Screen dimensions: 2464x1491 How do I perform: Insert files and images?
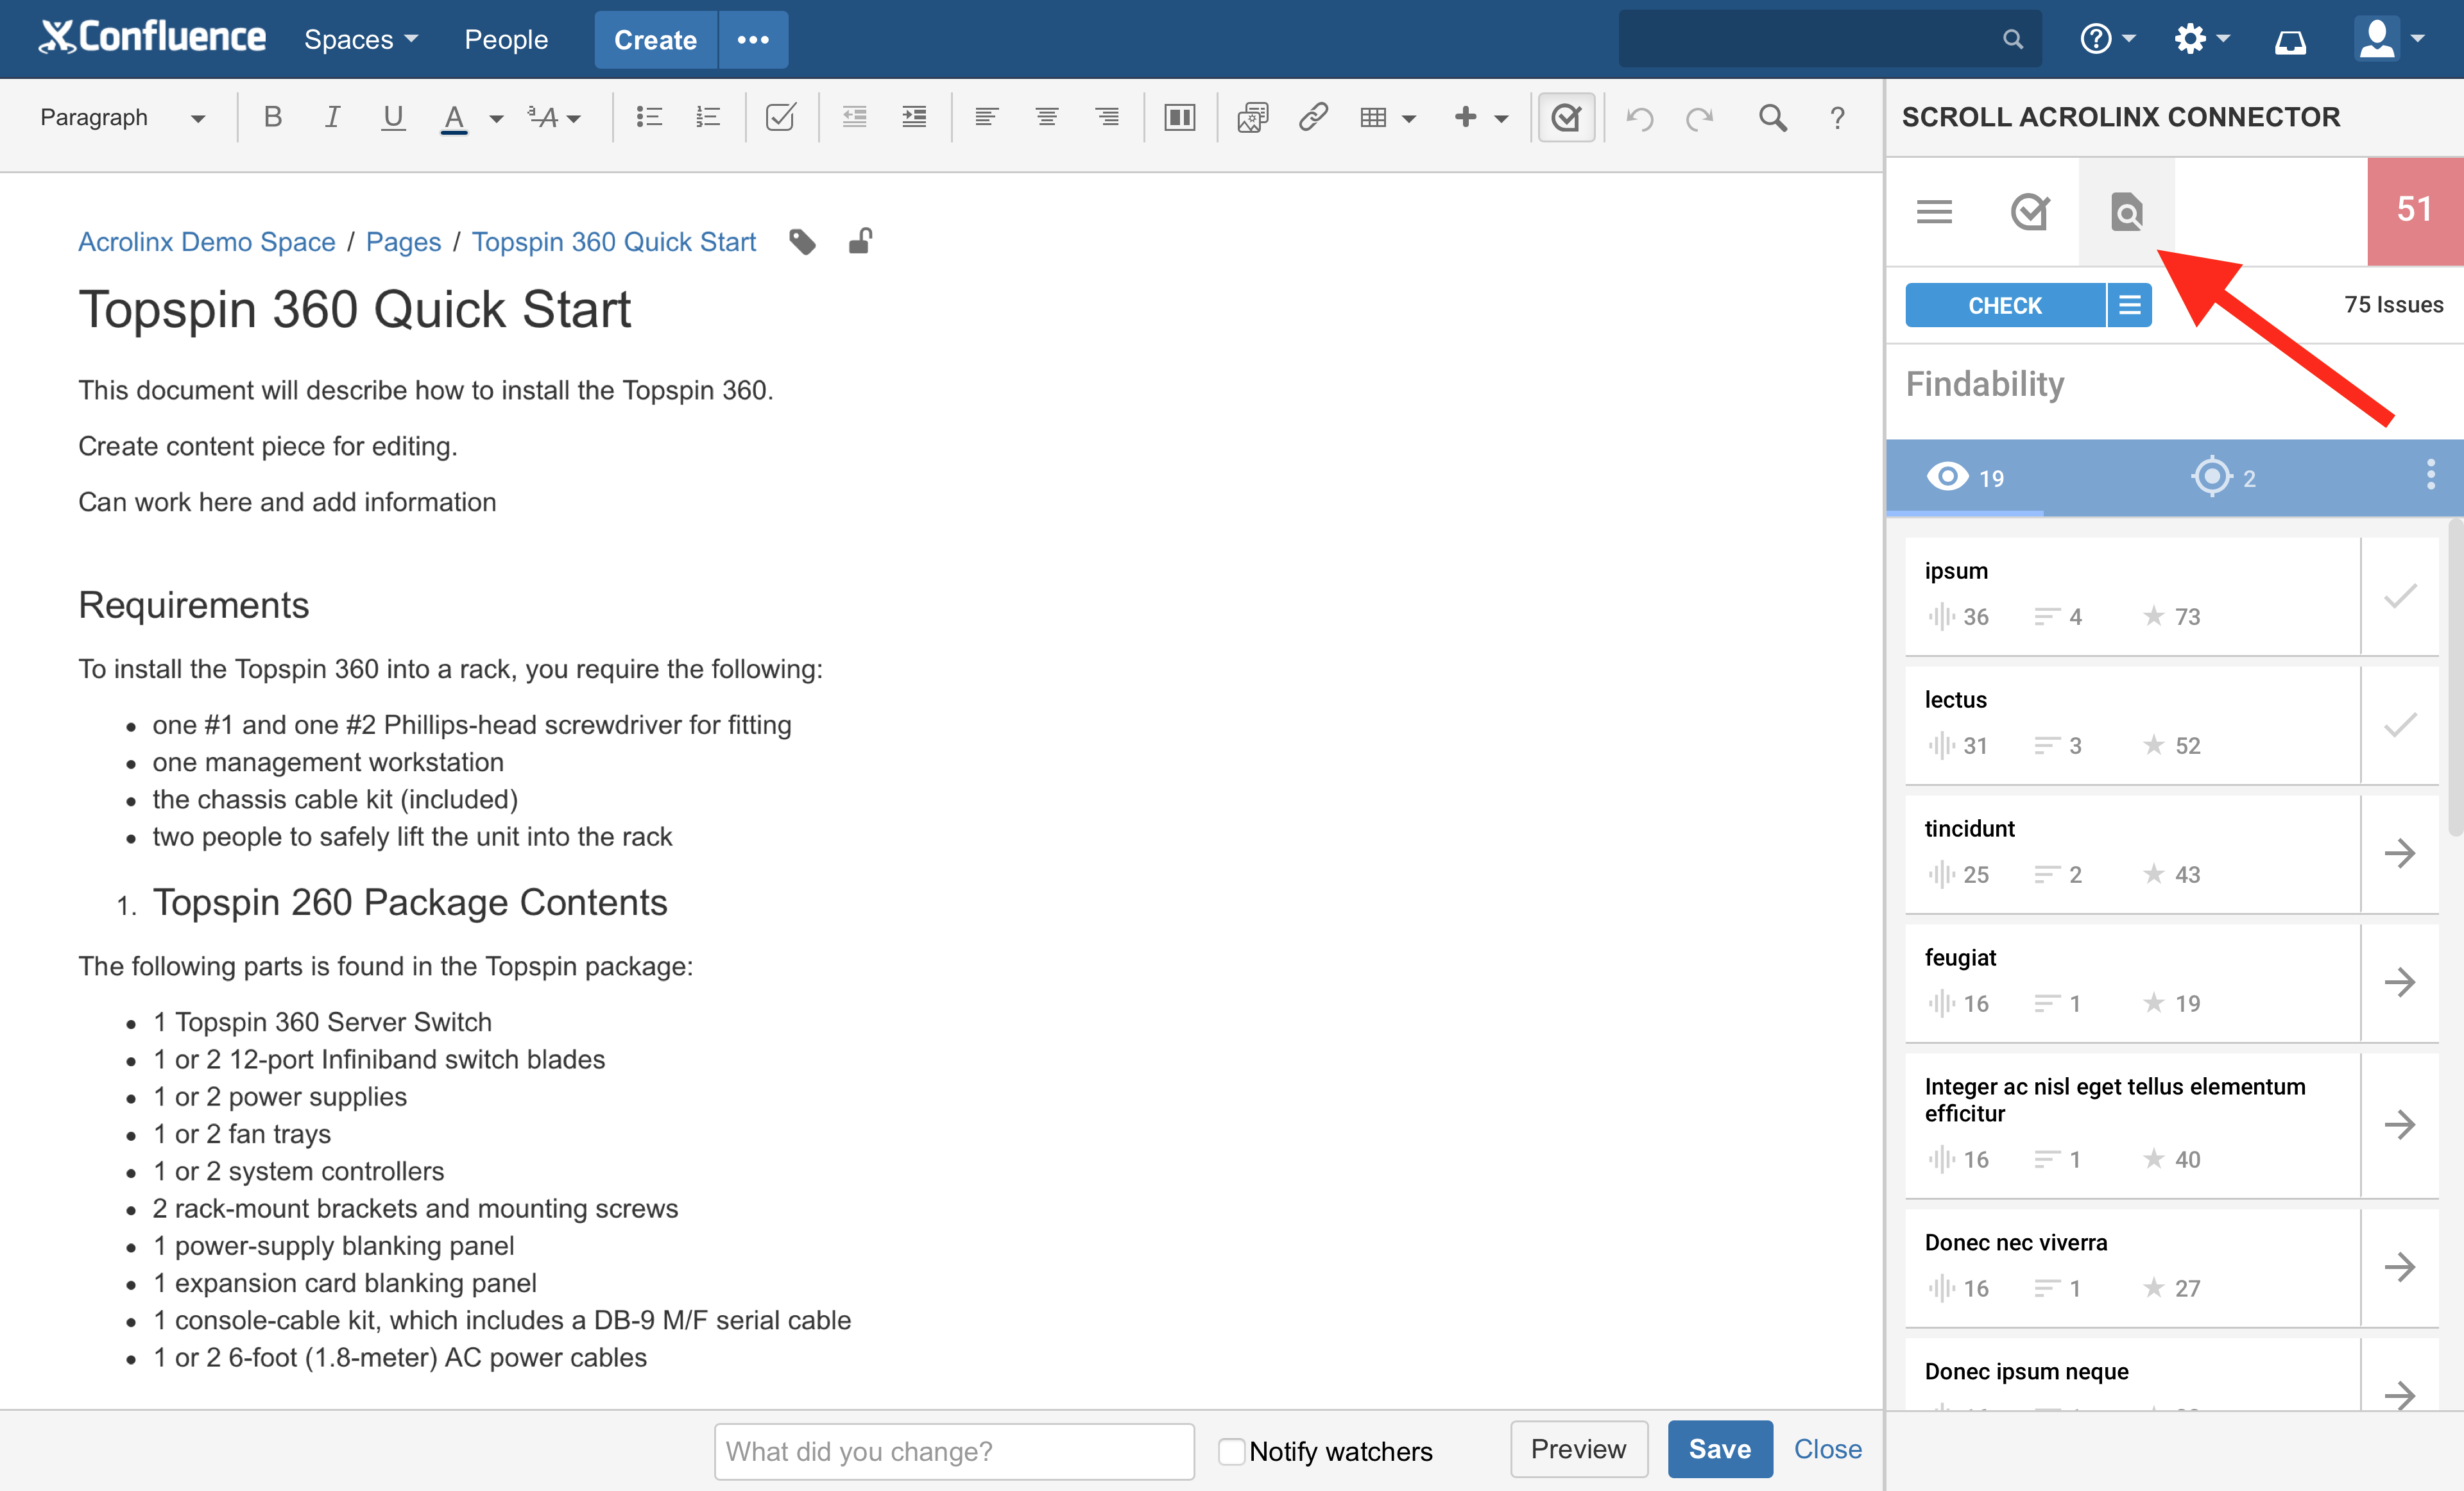[1252, 117]
